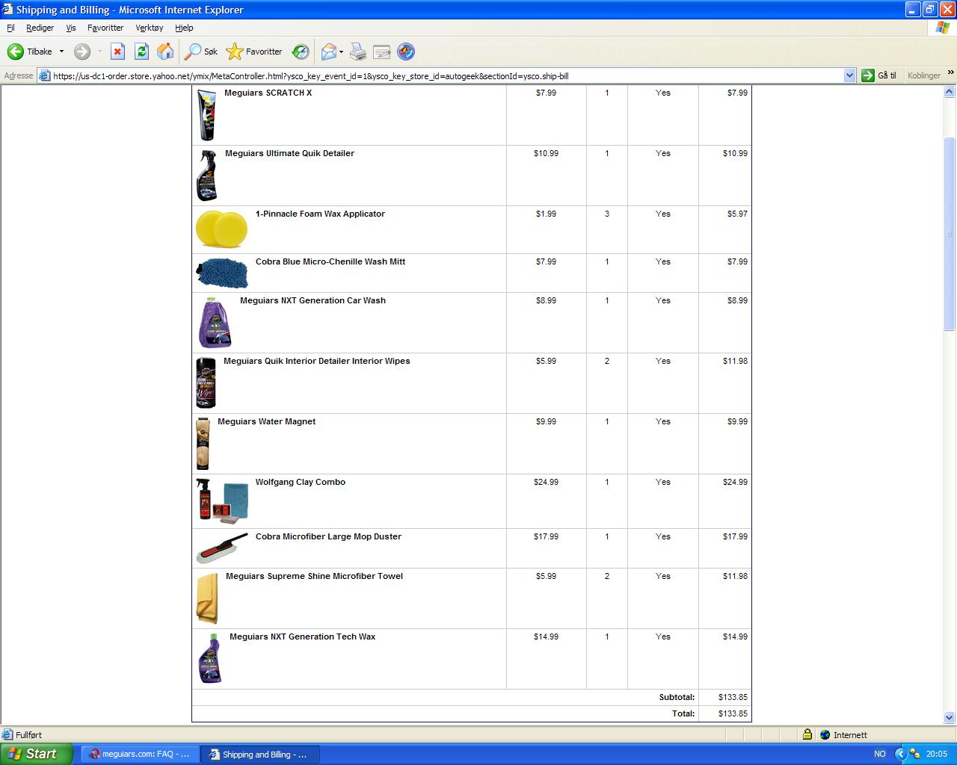Open the Favoritter toolbar button
957x765 pixels.
[254, 52]
